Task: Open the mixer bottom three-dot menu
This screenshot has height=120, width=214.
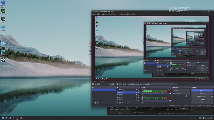Action: (145, 103)
